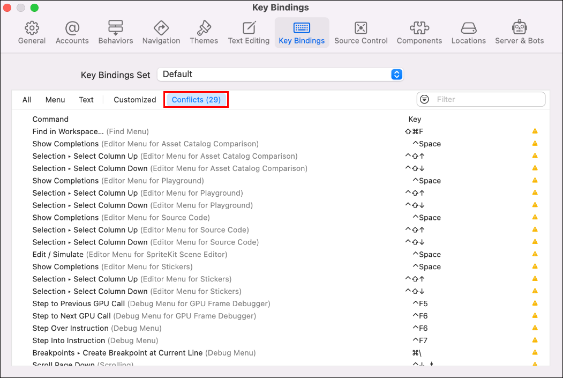Click the Filter input field
The image size is (563, 378).
[481, 99]
